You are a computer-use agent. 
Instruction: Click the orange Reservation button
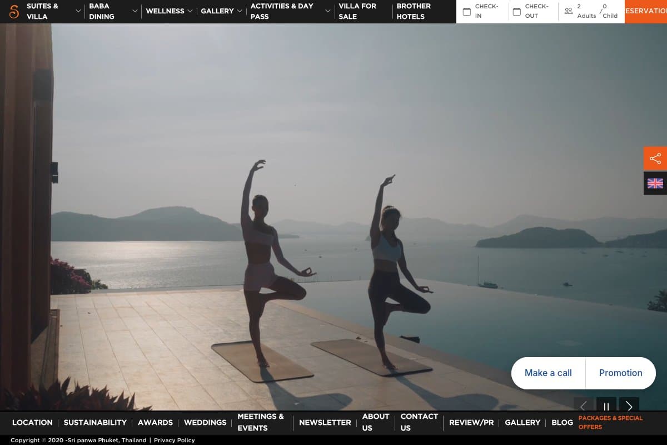pyautogui.click(x=645, y=11)
